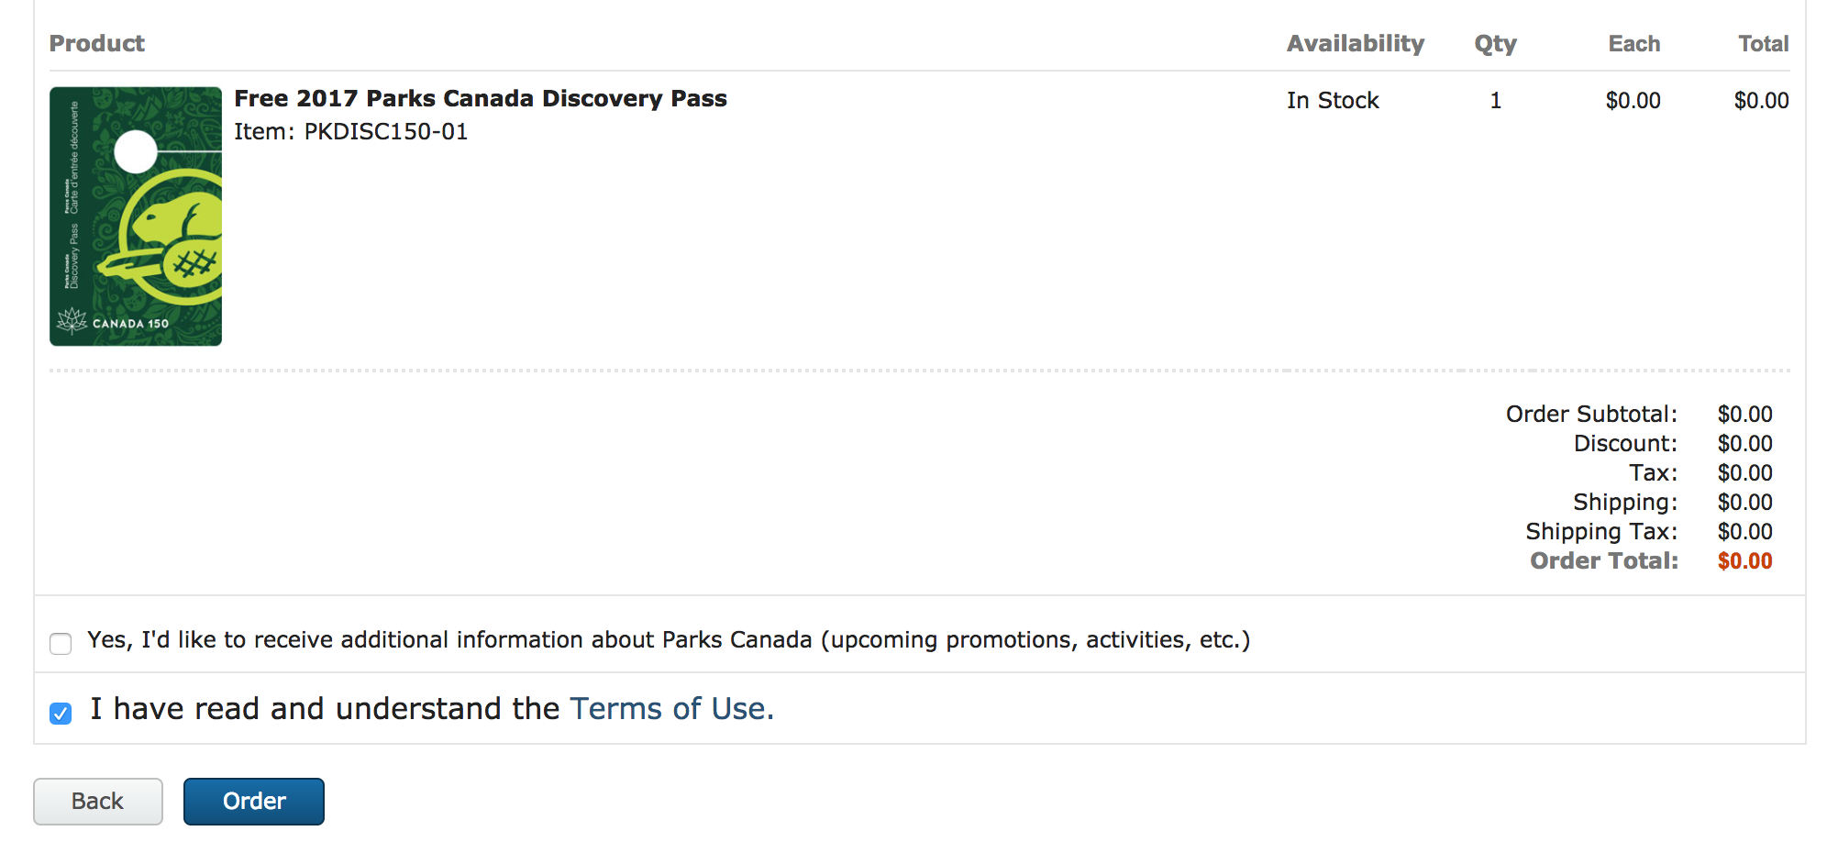Click the Each column header
The height and width of the screenshot is (842, 1838).
point(1633,43)
